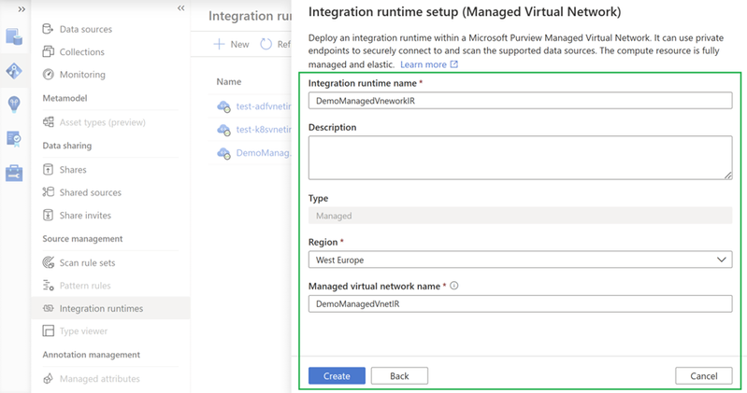Click the plus icon beside New

pyautogui.click(x=219, y=44)
